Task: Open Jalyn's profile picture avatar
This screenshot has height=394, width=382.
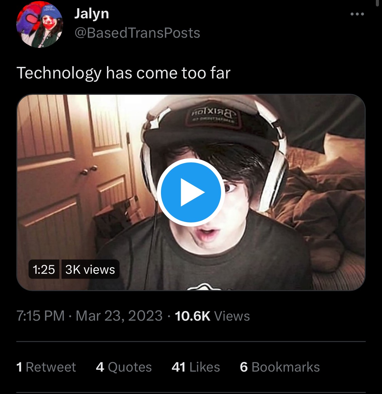Action: tap(40, 24)
